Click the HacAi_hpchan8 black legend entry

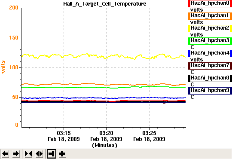click(210, 78)
